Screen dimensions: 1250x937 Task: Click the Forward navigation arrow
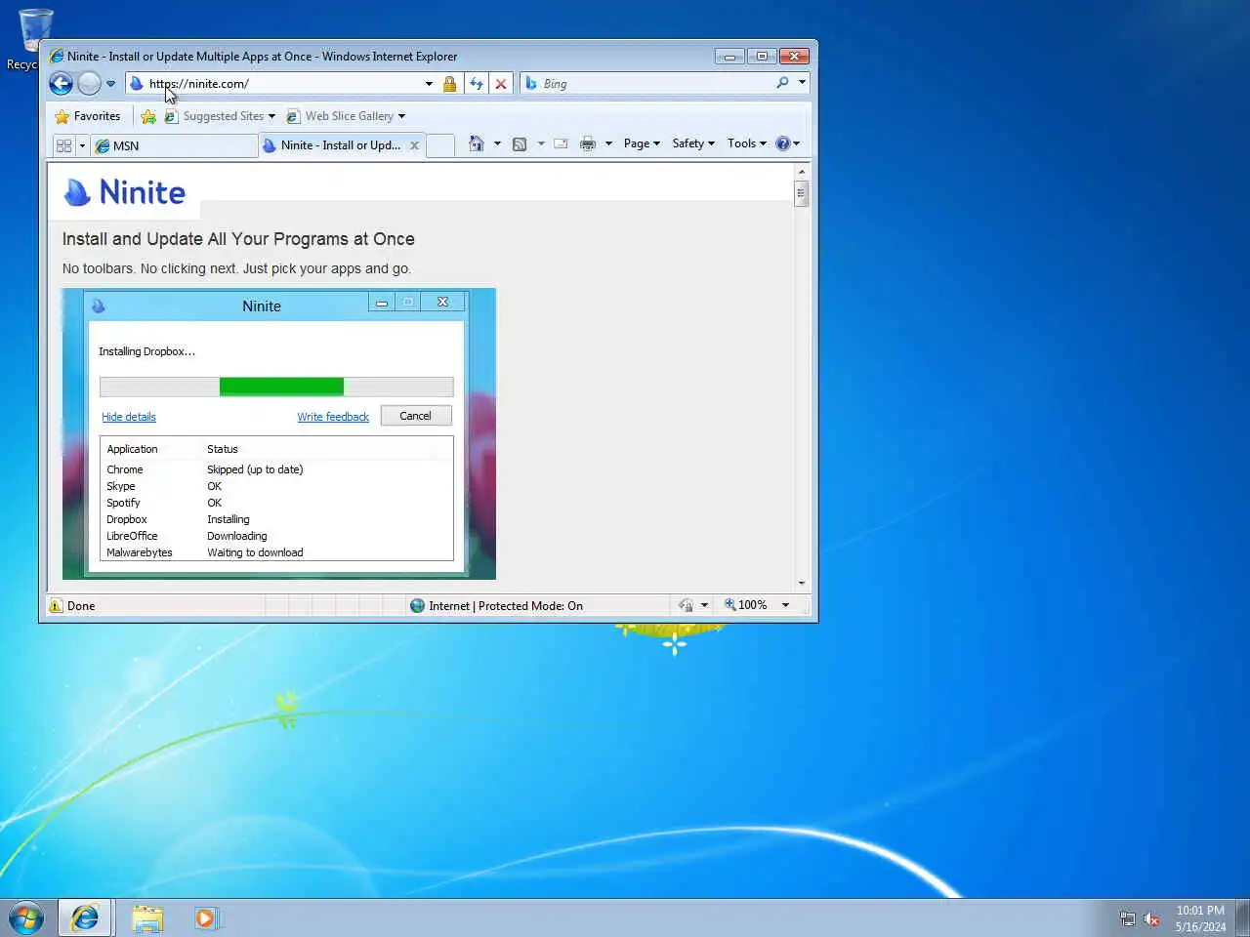pos(89,84)
